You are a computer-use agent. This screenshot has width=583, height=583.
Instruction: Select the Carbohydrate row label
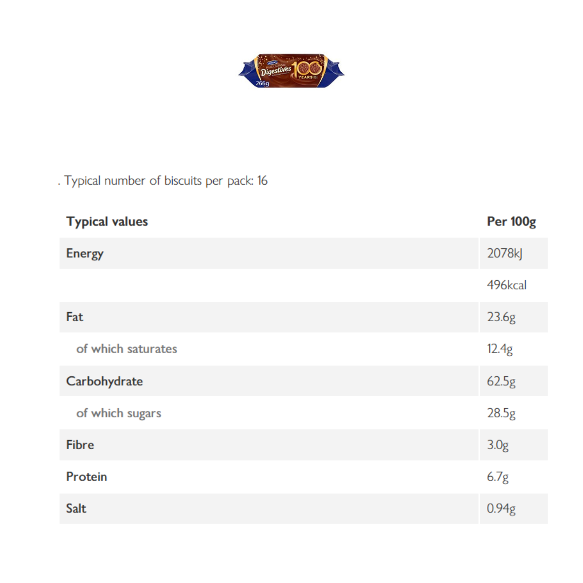tap(104, 381)
